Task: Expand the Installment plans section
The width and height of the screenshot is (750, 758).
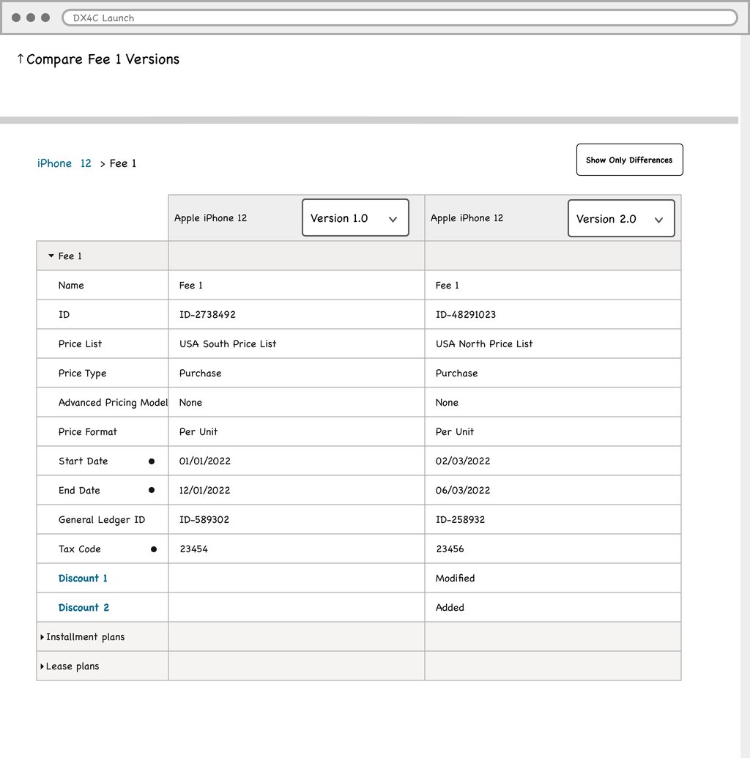Action: pos(42,637)
